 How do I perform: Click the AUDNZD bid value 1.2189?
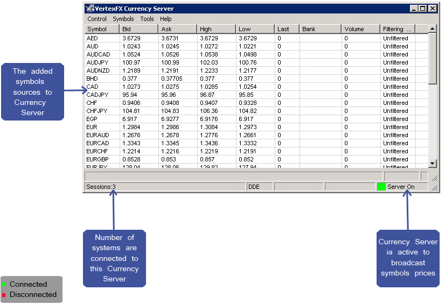pos(131,70)
